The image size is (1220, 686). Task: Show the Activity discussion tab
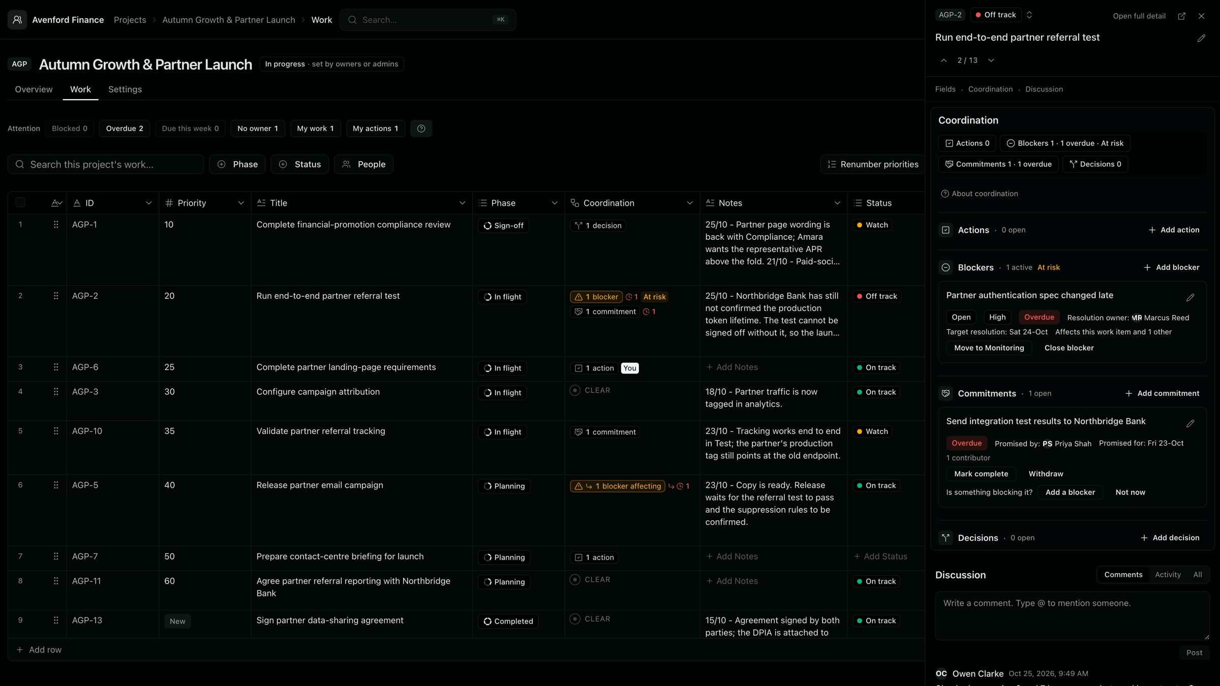point(1168,575)
